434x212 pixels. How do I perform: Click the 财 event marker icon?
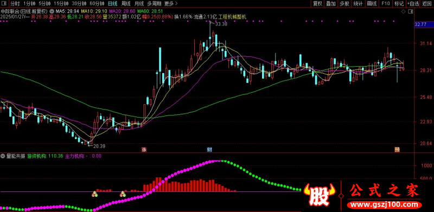click(x=210, y=150)
